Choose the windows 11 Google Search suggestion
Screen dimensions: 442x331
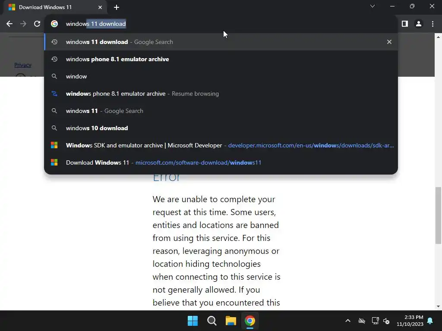click(x=221, y=111)
